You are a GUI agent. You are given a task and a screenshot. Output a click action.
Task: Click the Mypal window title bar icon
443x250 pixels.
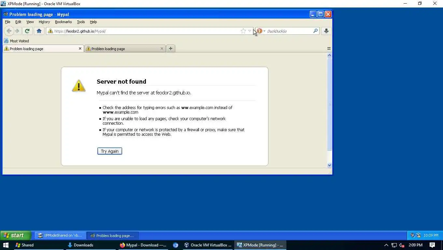[x=6, y=14]
